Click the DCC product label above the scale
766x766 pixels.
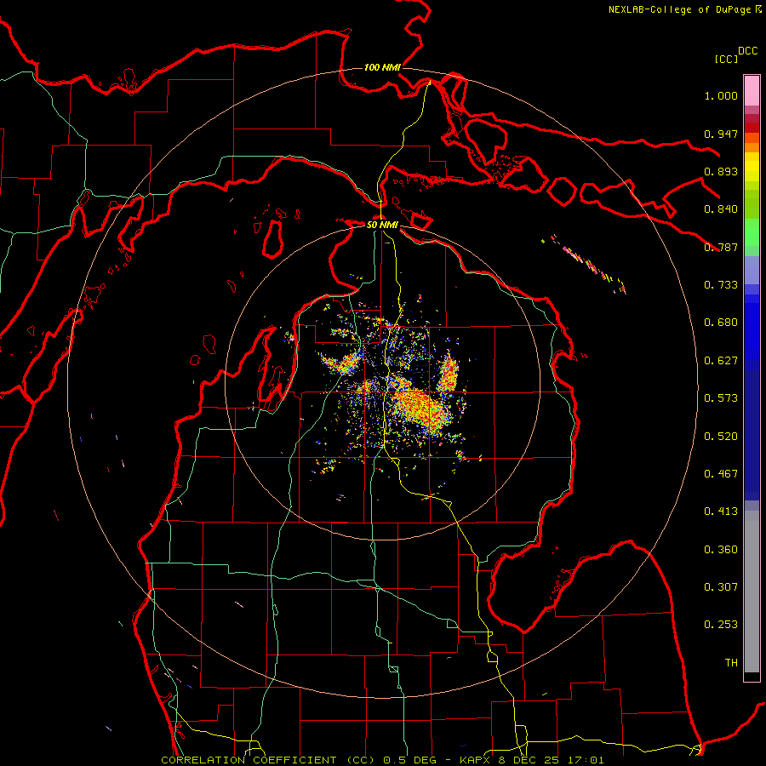747,51
